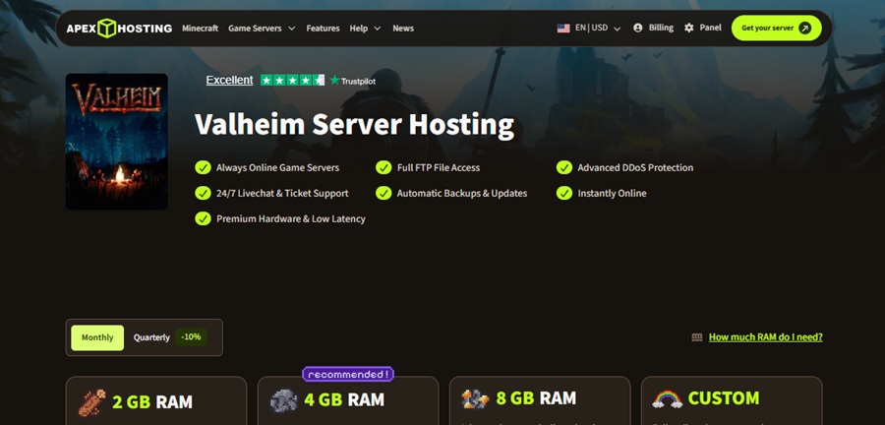Image resolution: width=885 pixels, height=425 pixels.
Task: Click the Premium Hardware & Low Latency checkmark
Action: pos(203,218)
